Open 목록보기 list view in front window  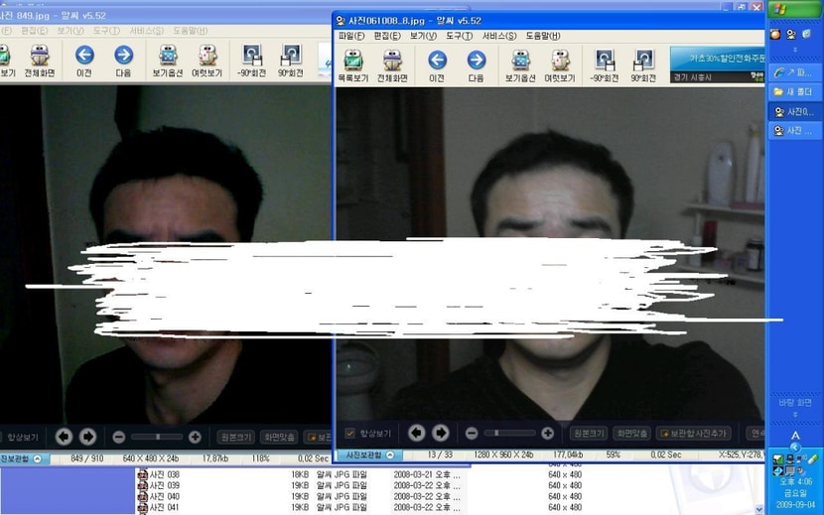[x=352, y=66]
